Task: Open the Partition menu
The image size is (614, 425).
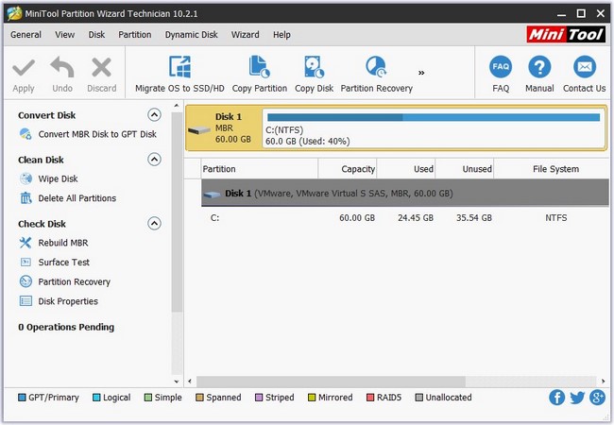Action: tap(135, 35)
